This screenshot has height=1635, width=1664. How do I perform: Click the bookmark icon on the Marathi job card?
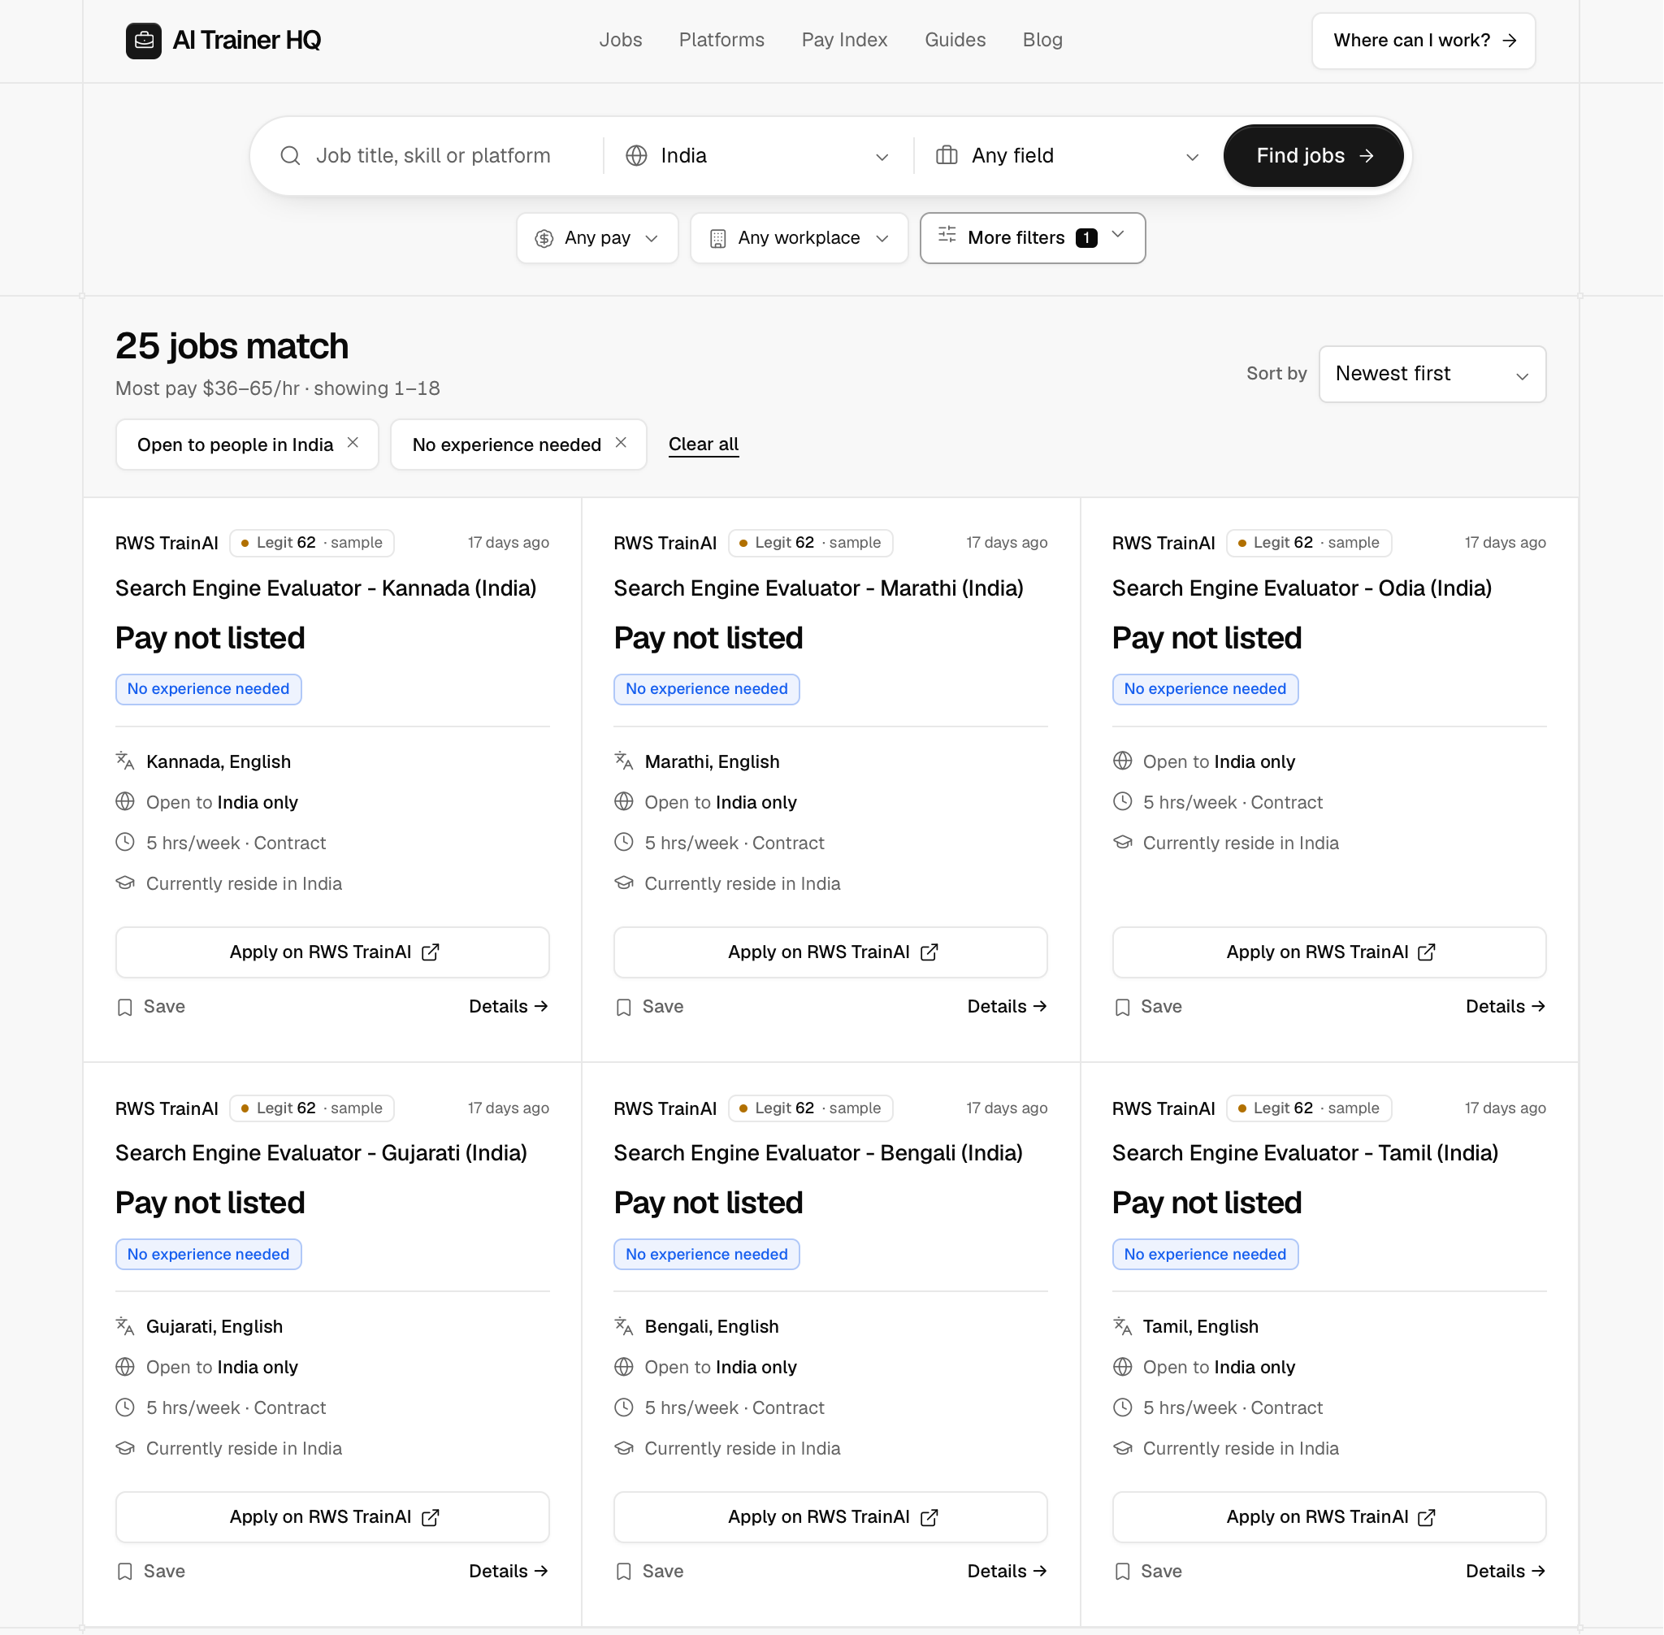tap(624, 1008)
